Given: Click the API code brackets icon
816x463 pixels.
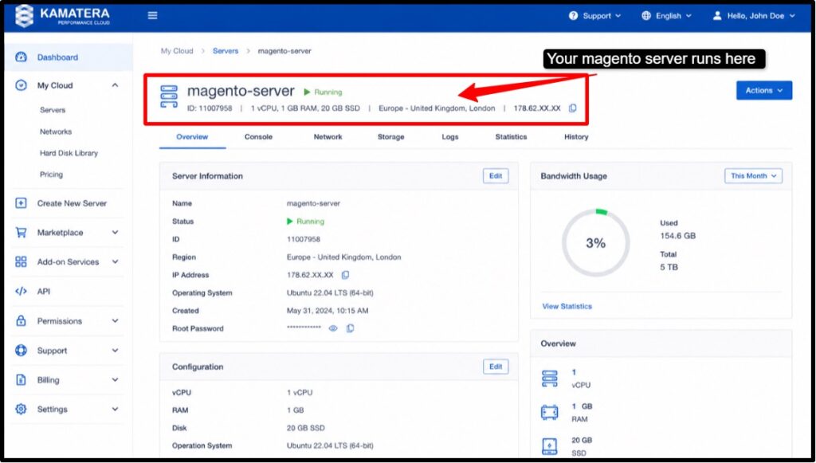Looking at the screenshot, I should tap(21, 292).
